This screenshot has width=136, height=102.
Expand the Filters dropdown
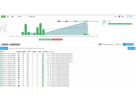point(4,48)
